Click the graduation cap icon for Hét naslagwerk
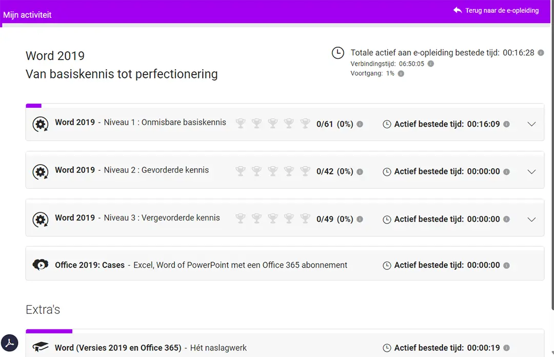Image resolution: width=554 pixels, height=357 pixels. [x=41, y=347]
